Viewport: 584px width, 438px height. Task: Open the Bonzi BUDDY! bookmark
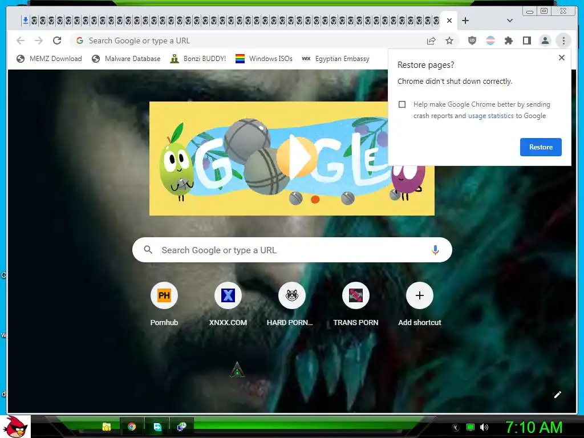pos(198,59)
